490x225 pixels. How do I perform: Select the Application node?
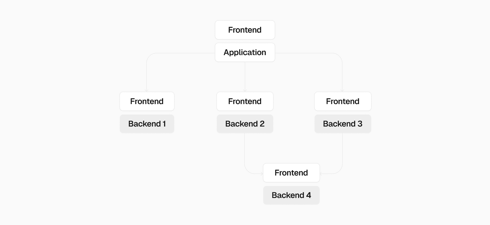click(245, 52)
